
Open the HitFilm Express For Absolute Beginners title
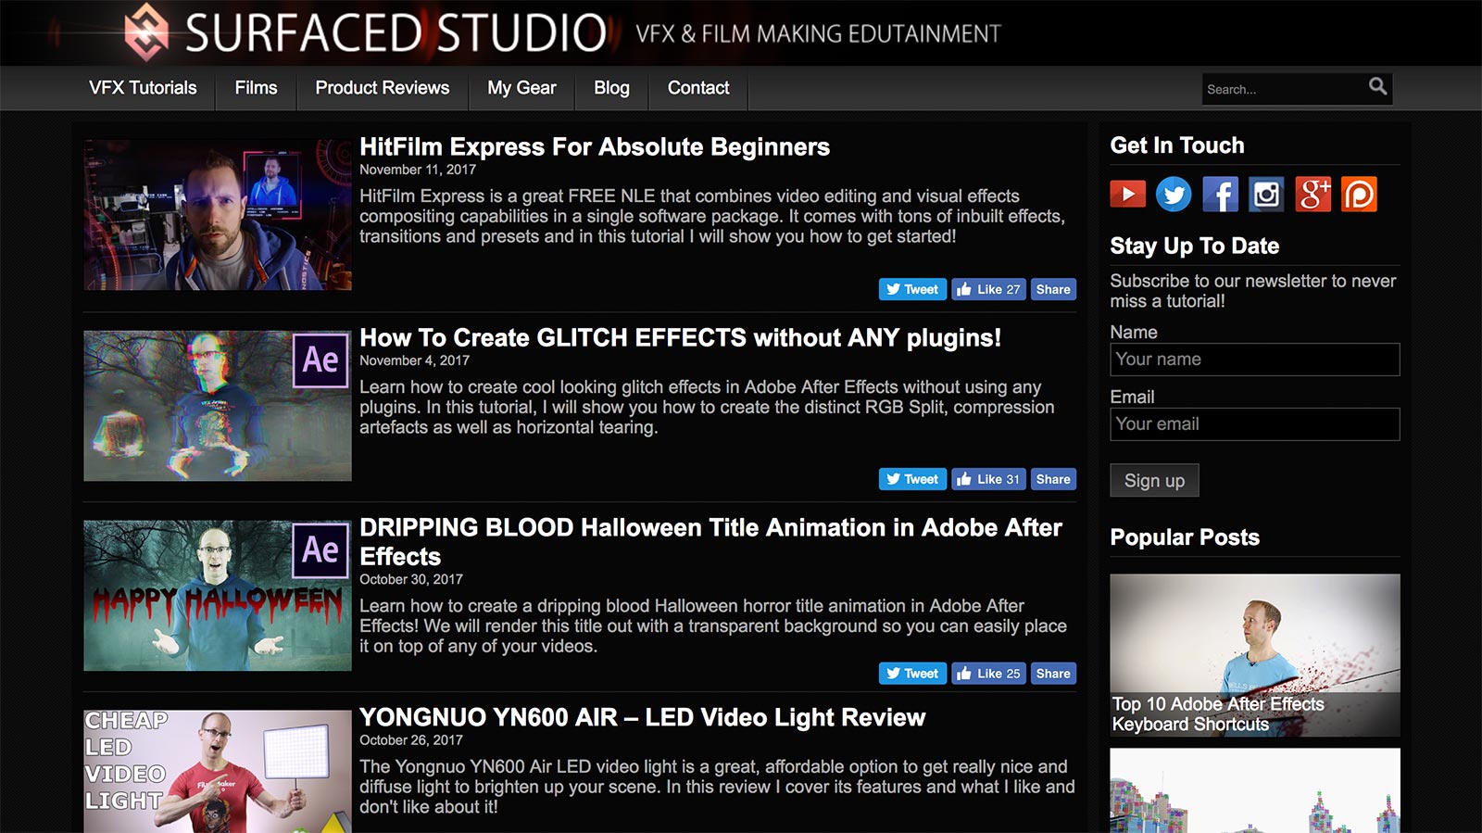pyautogui.click(x=595, y=146)
